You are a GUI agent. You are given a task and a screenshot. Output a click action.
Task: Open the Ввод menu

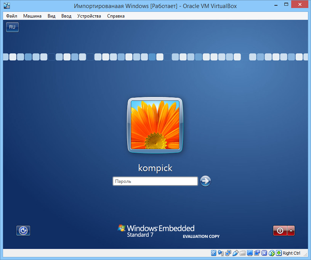click(66, 16)
